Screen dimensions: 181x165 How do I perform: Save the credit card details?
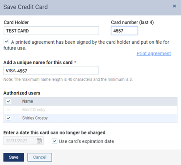pyautogui.click(x=14, y=157)
